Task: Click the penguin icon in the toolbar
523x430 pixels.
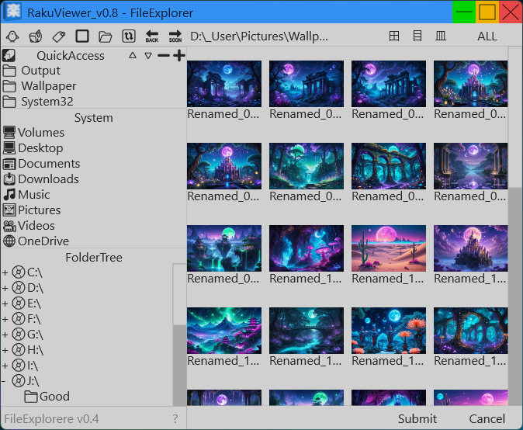Action: pos(12,36)
